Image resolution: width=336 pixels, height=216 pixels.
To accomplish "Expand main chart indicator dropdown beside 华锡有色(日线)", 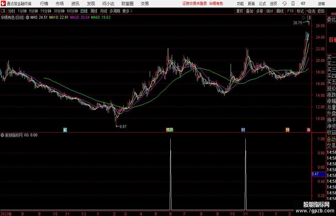I will pyautogui.click(x=27, y=17).
